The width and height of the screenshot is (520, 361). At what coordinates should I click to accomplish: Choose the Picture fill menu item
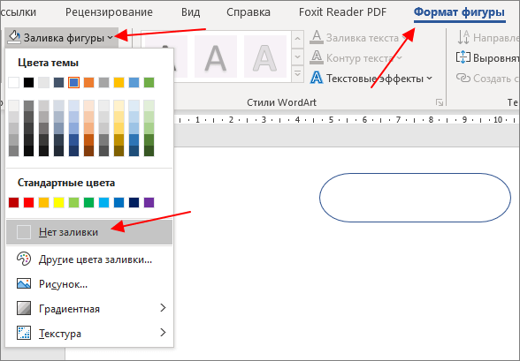point(89,284)
